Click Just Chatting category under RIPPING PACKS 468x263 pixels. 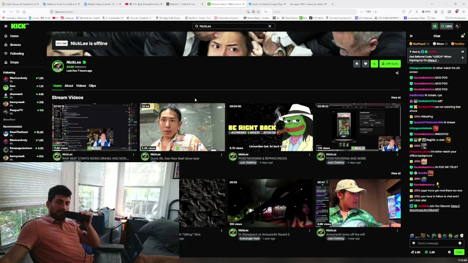click(x=248, y=163)
